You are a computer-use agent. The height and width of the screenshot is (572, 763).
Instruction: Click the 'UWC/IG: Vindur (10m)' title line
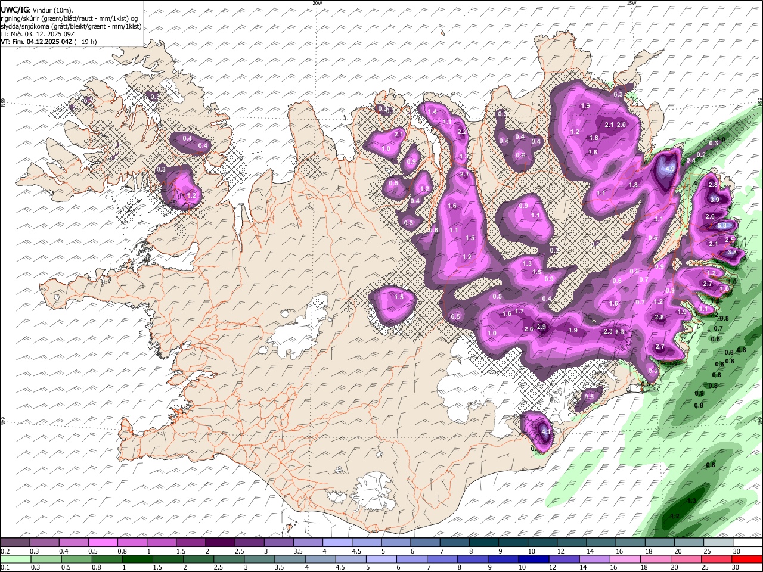pyautogui.click(x=37, y=10)
